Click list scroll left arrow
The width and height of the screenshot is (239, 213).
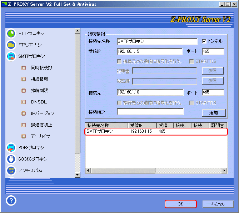(88, 171)
